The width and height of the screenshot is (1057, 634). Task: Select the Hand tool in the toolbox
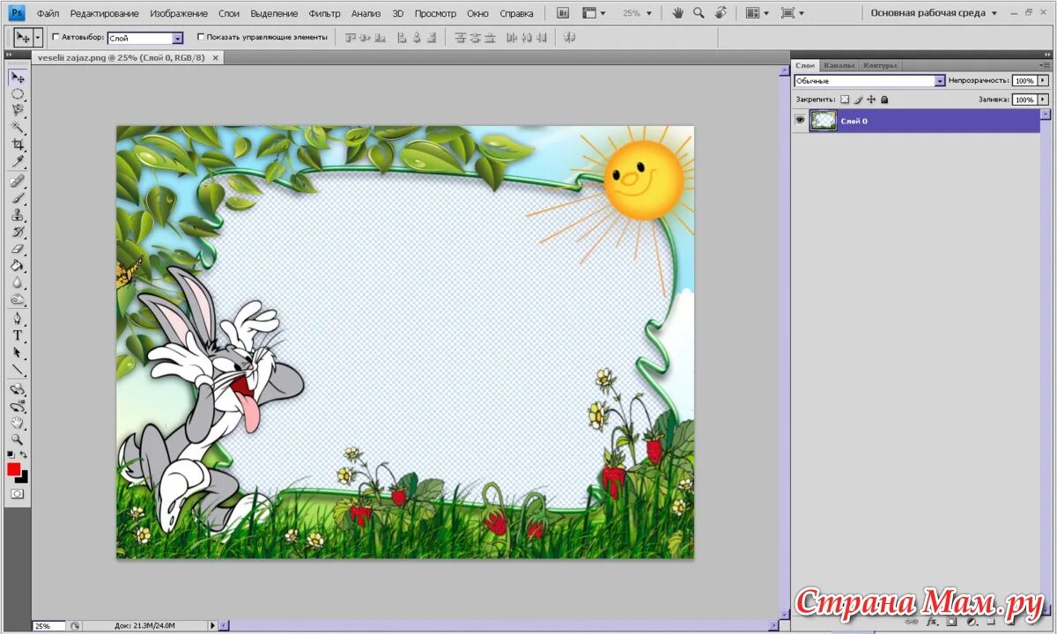tap(18, 423)
